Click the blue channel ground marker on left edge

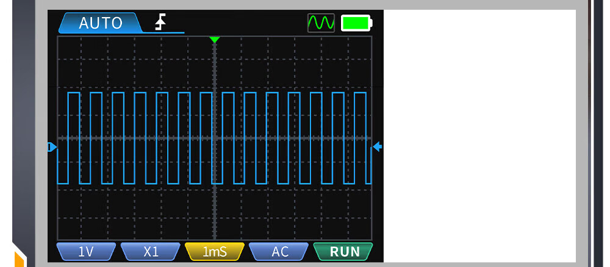click(52, 147)
